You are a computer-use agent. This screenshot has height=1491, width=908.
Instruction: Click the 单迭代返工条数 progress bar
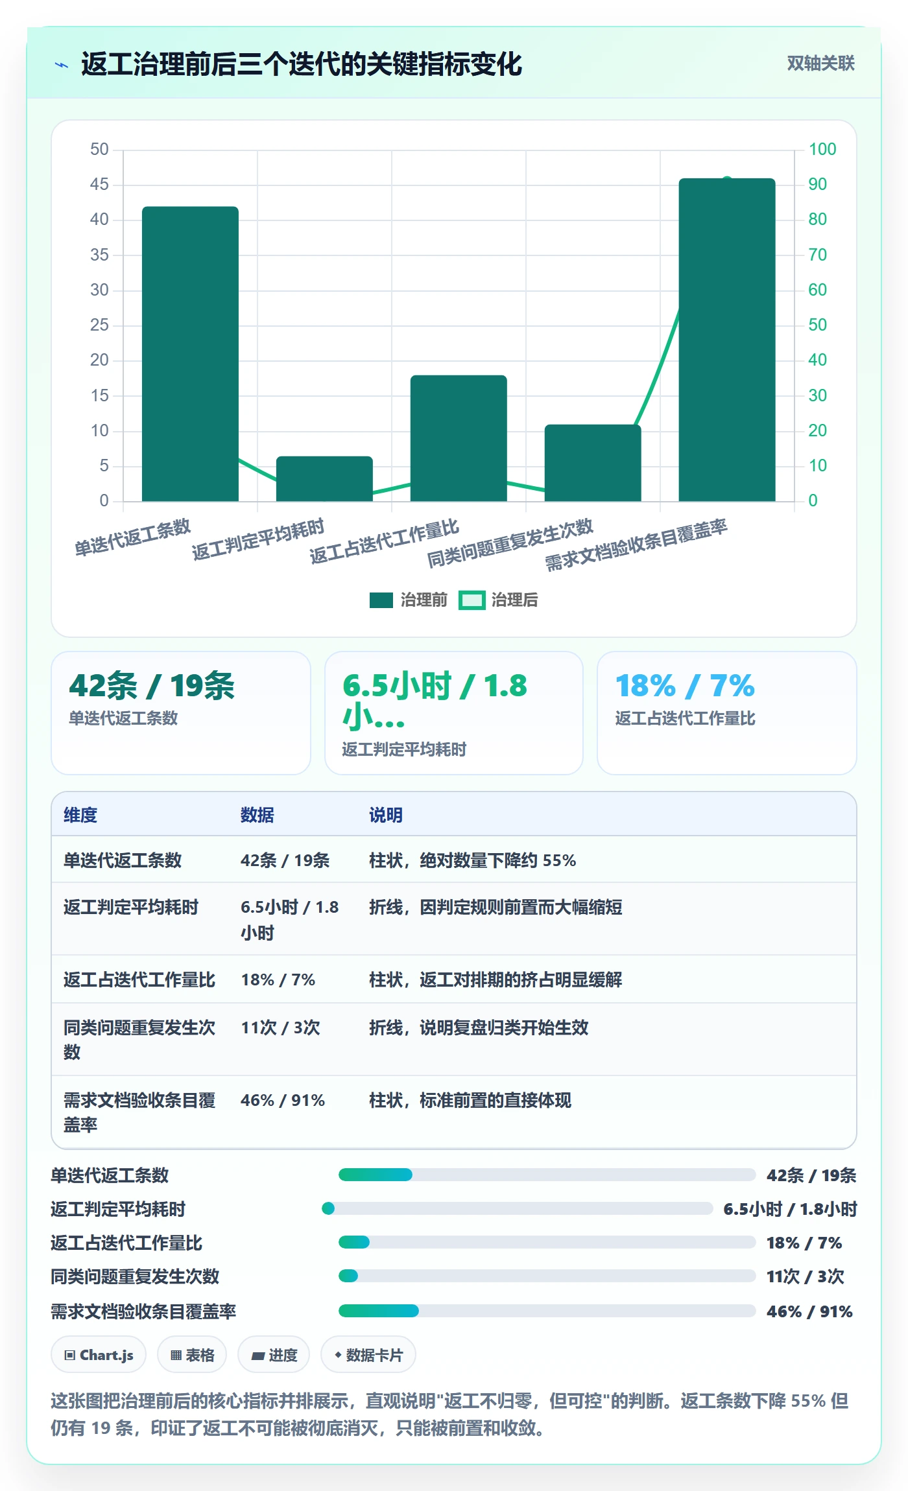(547, 1175)
